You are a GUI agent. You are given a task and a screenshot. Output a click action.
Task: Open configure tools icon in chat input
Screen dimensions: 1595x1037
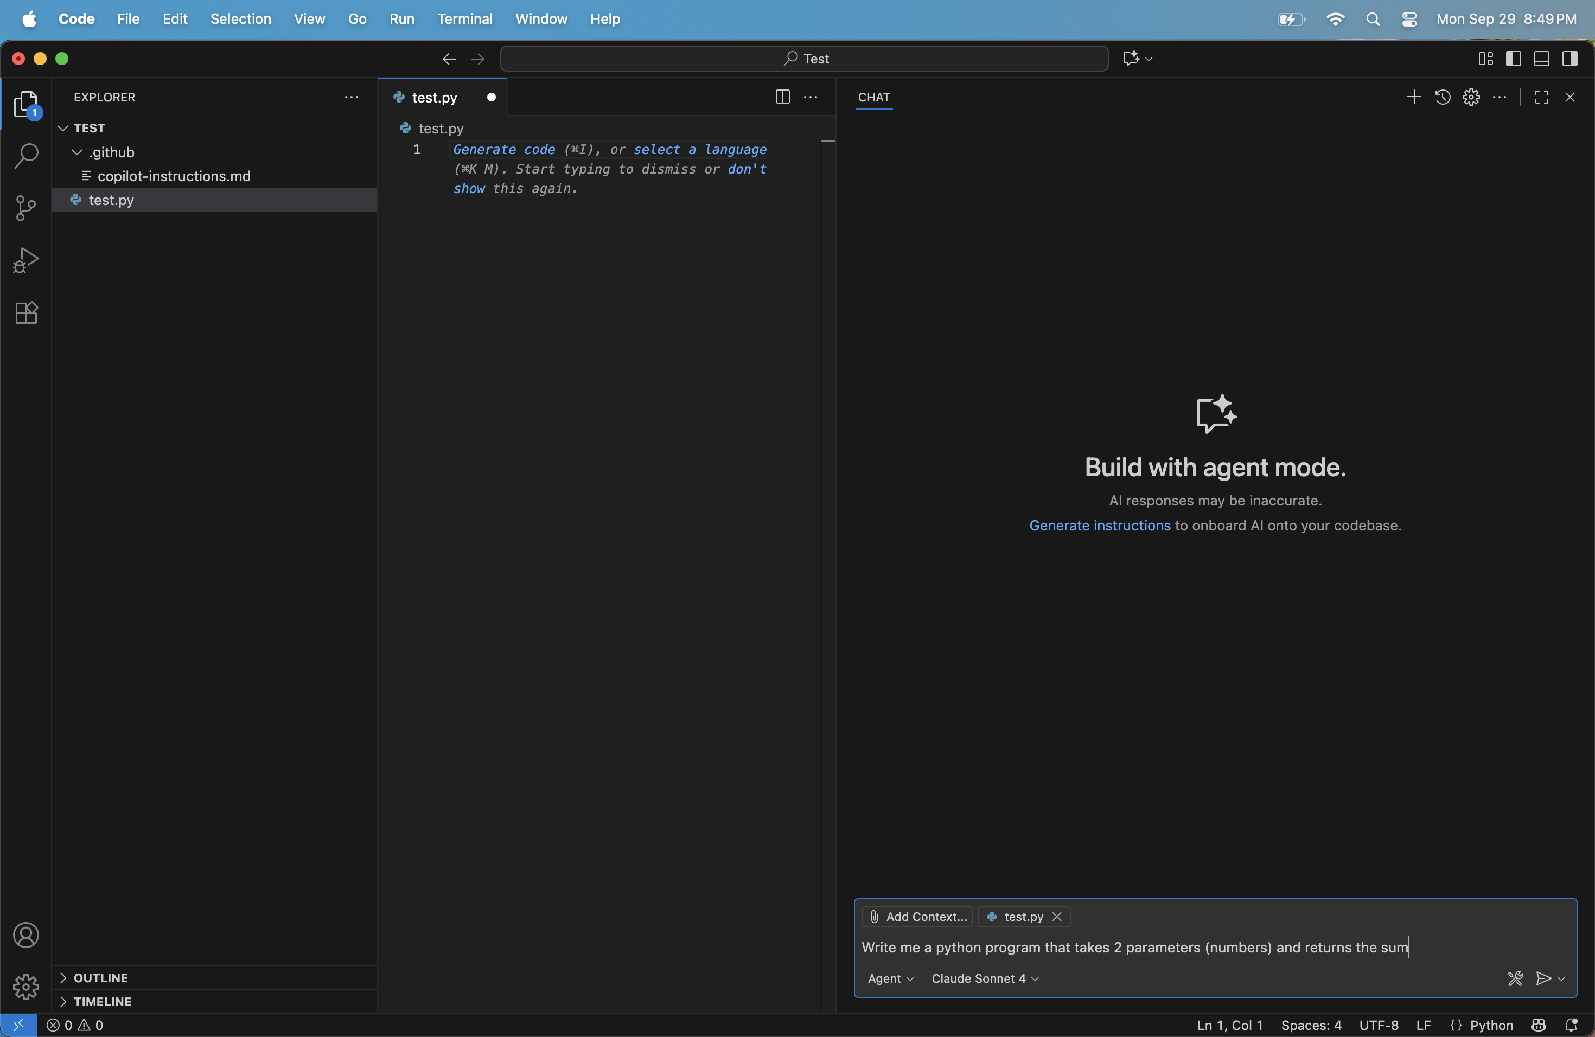(1515, 978)
